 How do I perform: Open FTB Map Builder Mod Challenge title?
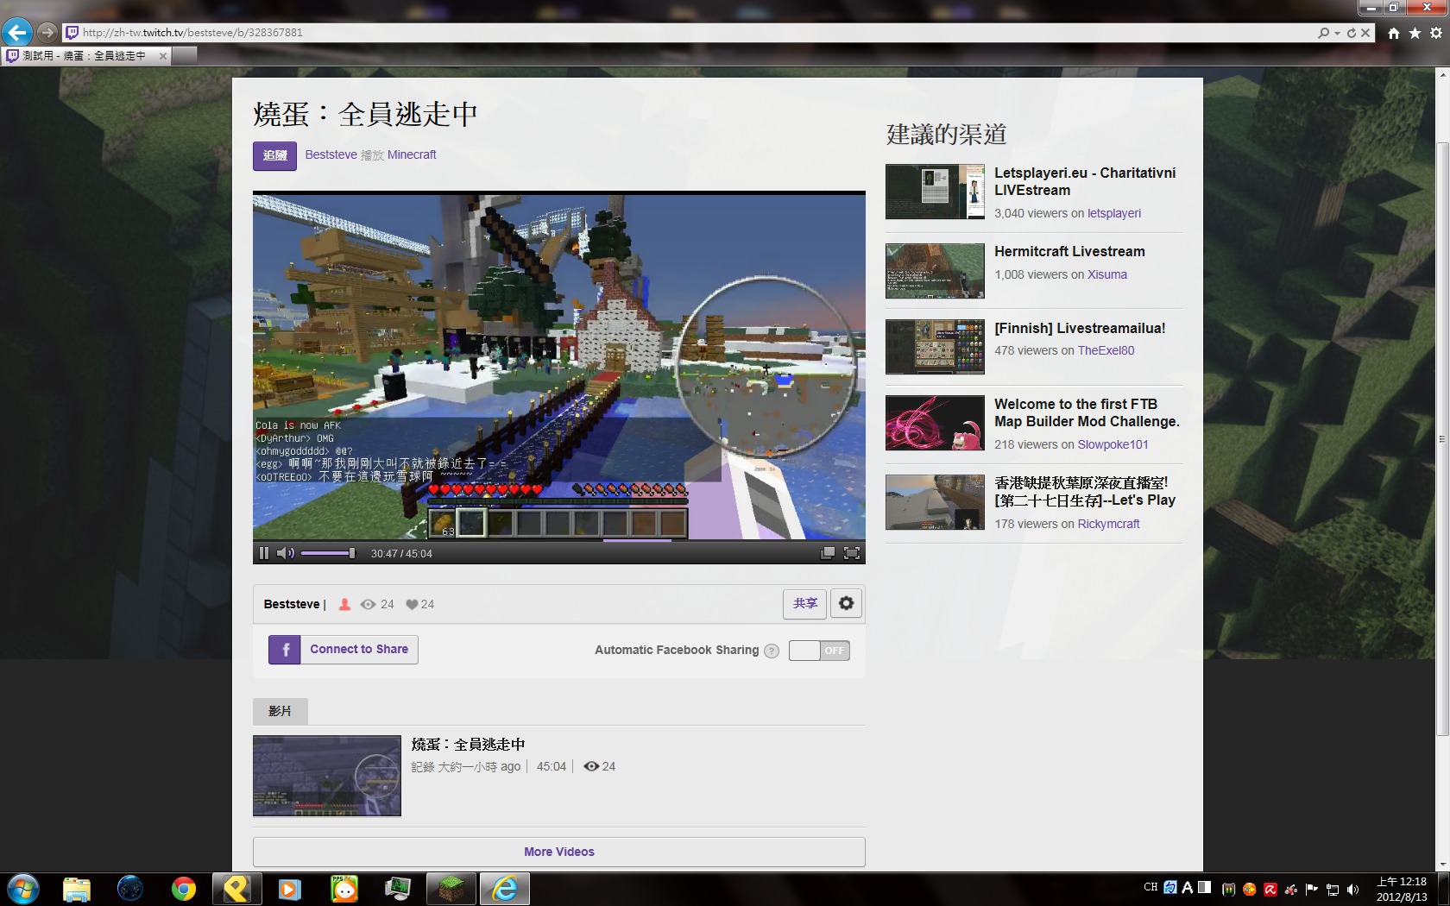point(1087,412)
